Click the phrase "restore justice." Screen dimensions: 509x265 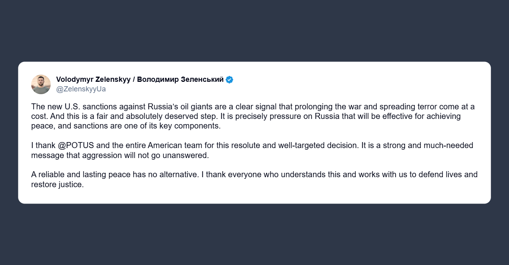(x=57, y=184)
